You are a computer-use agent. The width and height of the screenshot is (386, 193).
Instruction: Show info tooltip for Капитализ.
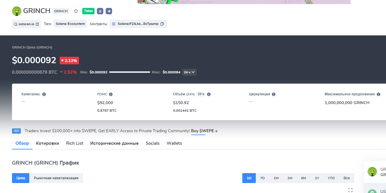pos(44,94)
